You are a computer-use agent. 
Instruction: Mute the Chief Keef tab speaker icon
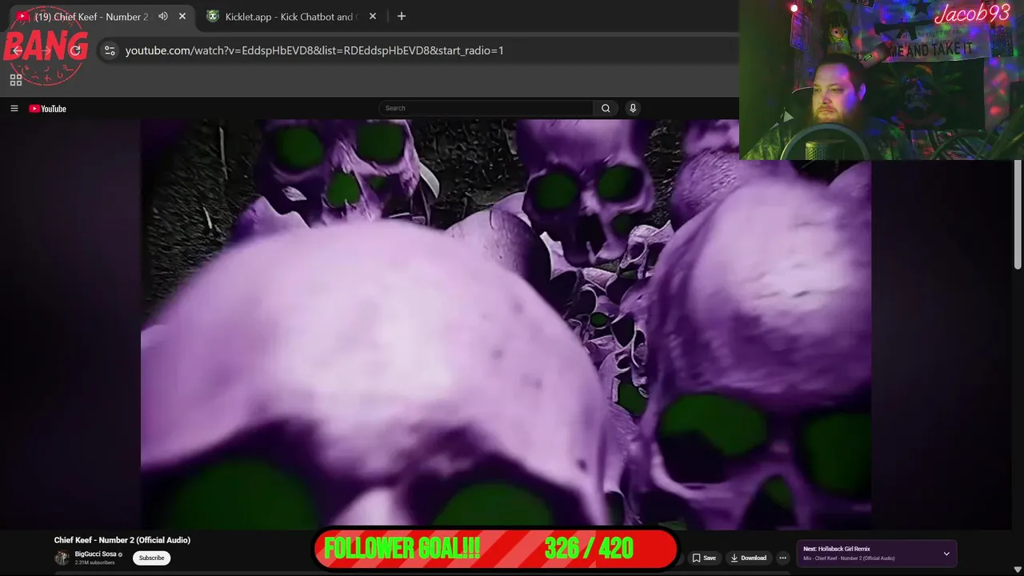click(163, 16)
